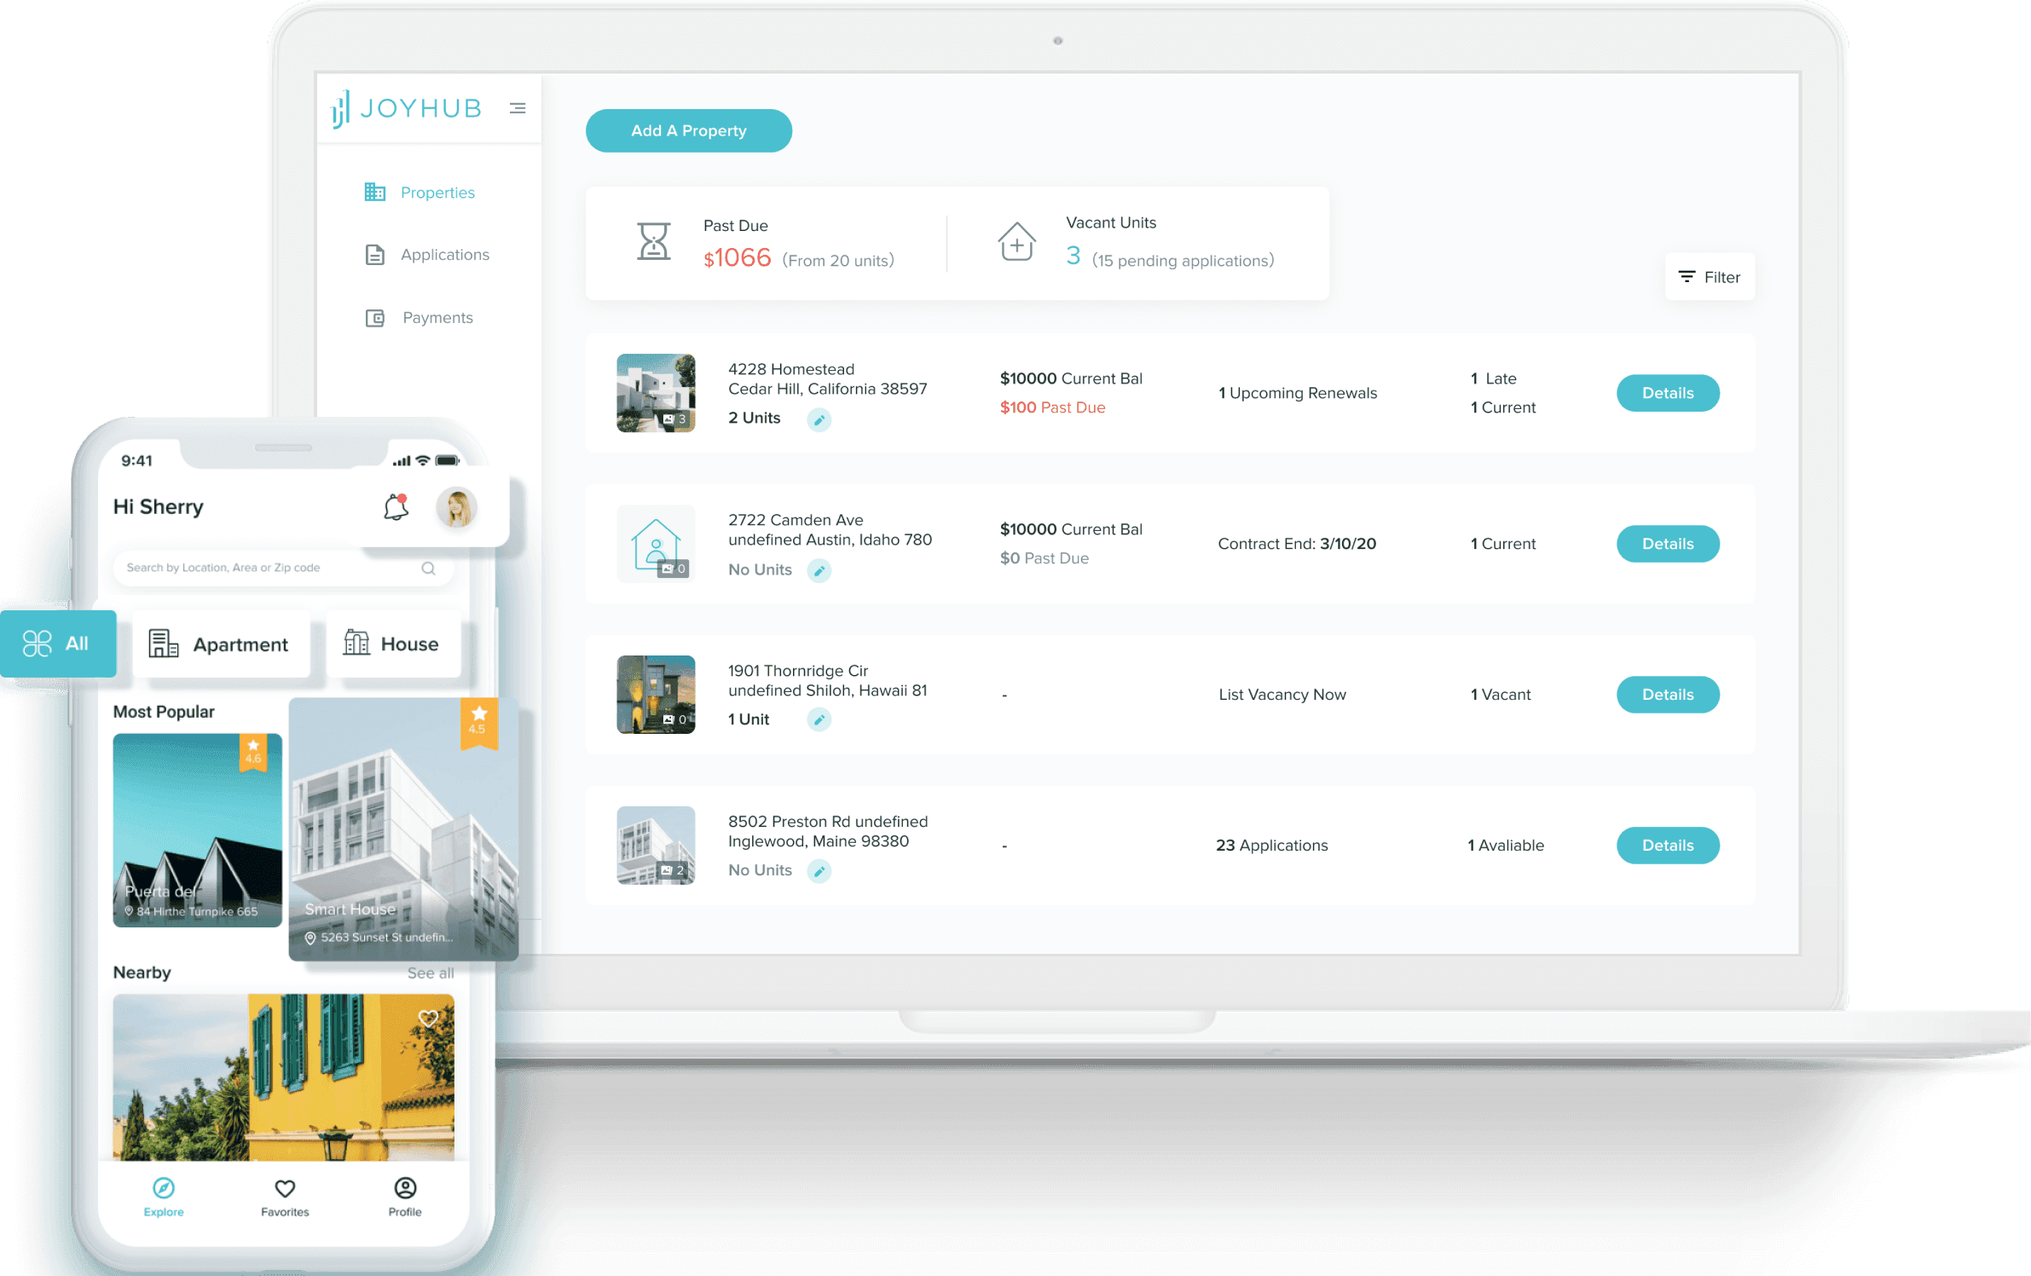This screenshot has height=1276, width=2031.
Task: Open Details for 4228 Homestead property
Action: click(1667, 393)
